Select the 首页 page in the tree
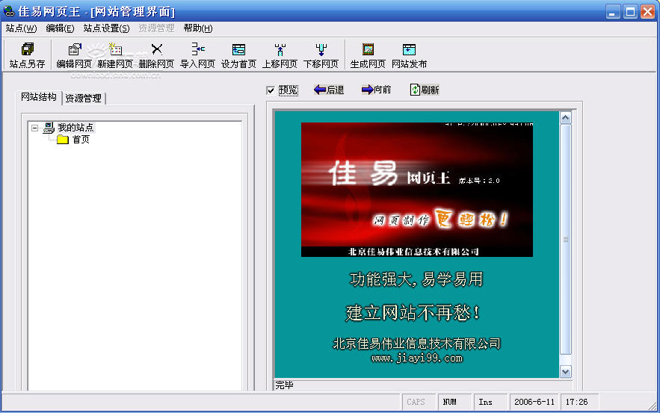This screenshot has height=413, width=660. click(x=81, y=140)
